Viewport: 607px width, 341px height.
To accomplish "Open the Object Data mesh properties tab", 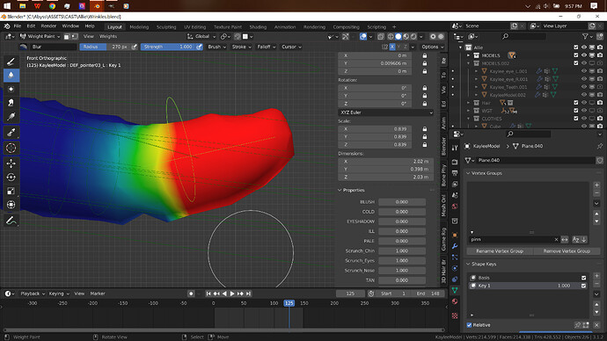I will point(455,290).
